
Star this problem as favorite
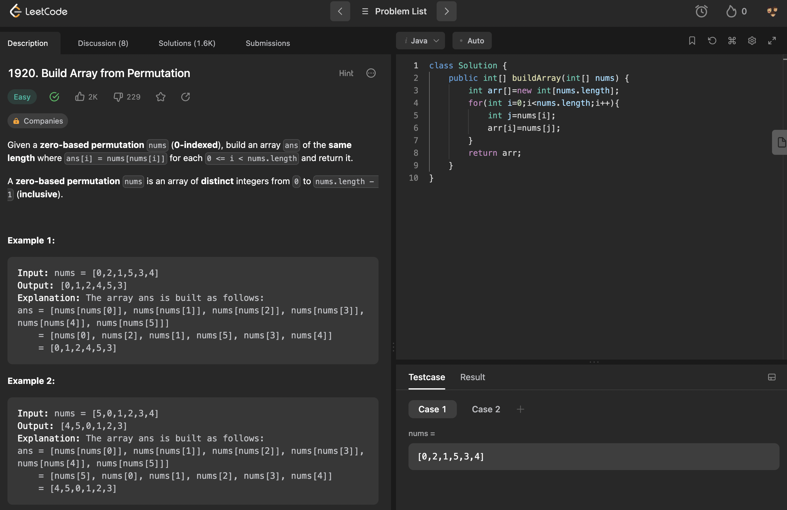click(161, 96)
